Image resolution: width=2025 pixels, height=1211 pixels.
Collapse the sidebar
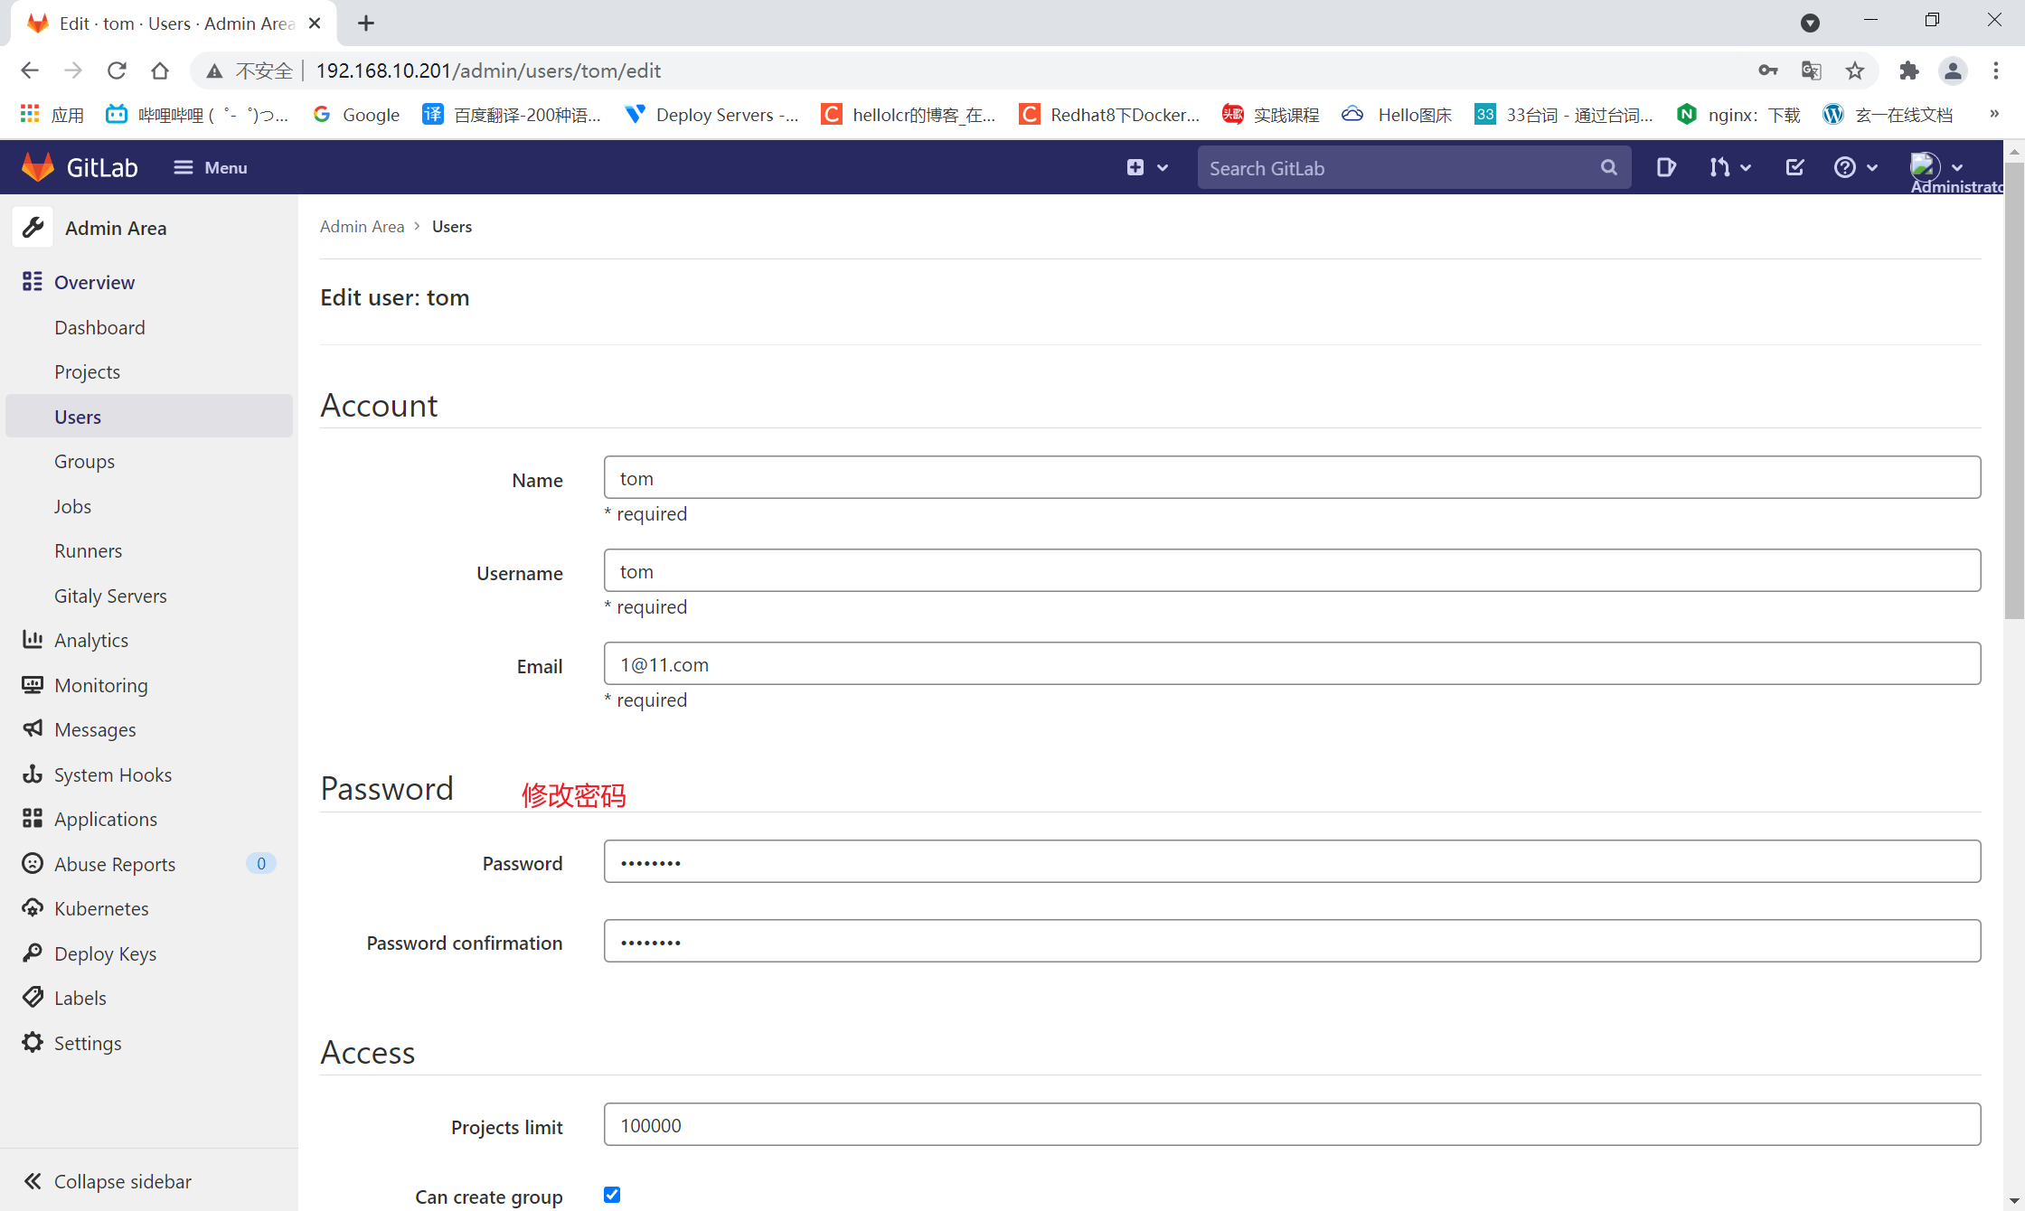click(107, 1181)
